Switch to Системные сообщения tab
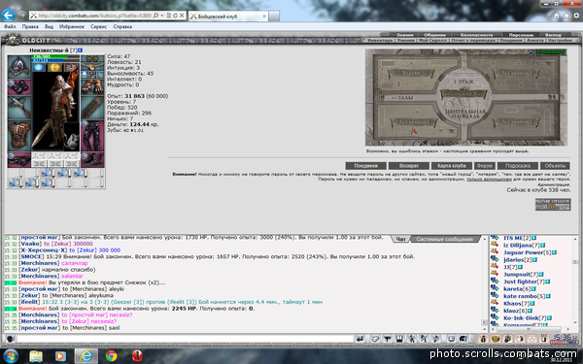This screenshot has width=583, height=364. 445,239
